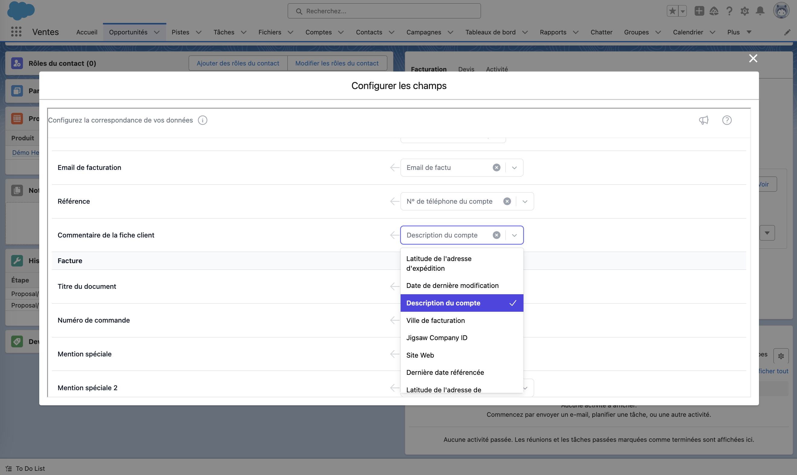Viewport: 797px width, 475px height.
Task: Open the Campagnes tab
Action: pyautogui.click(x=424, y=32)
